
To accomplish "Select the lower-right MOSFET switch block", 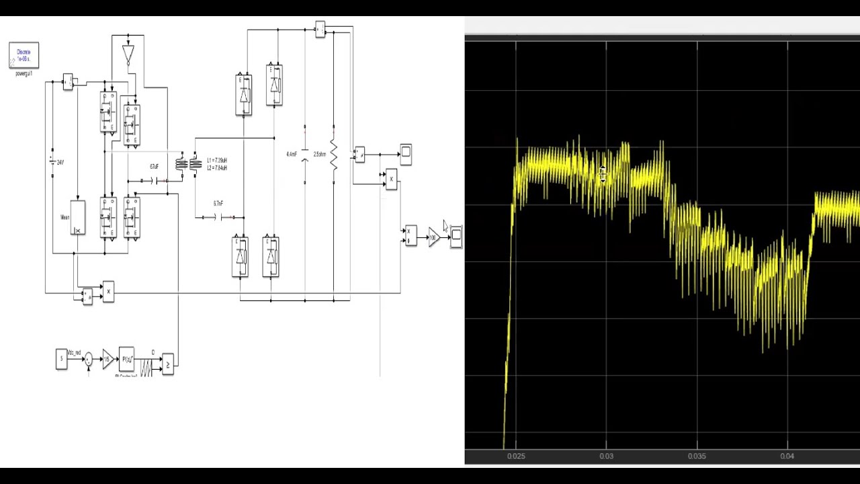I will click(132, 218).
